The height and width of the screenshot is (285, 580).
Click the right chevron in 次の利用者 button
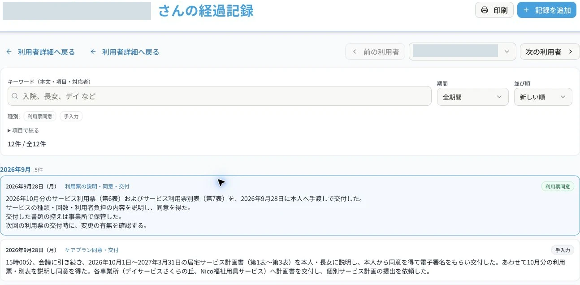pos(571,52)
